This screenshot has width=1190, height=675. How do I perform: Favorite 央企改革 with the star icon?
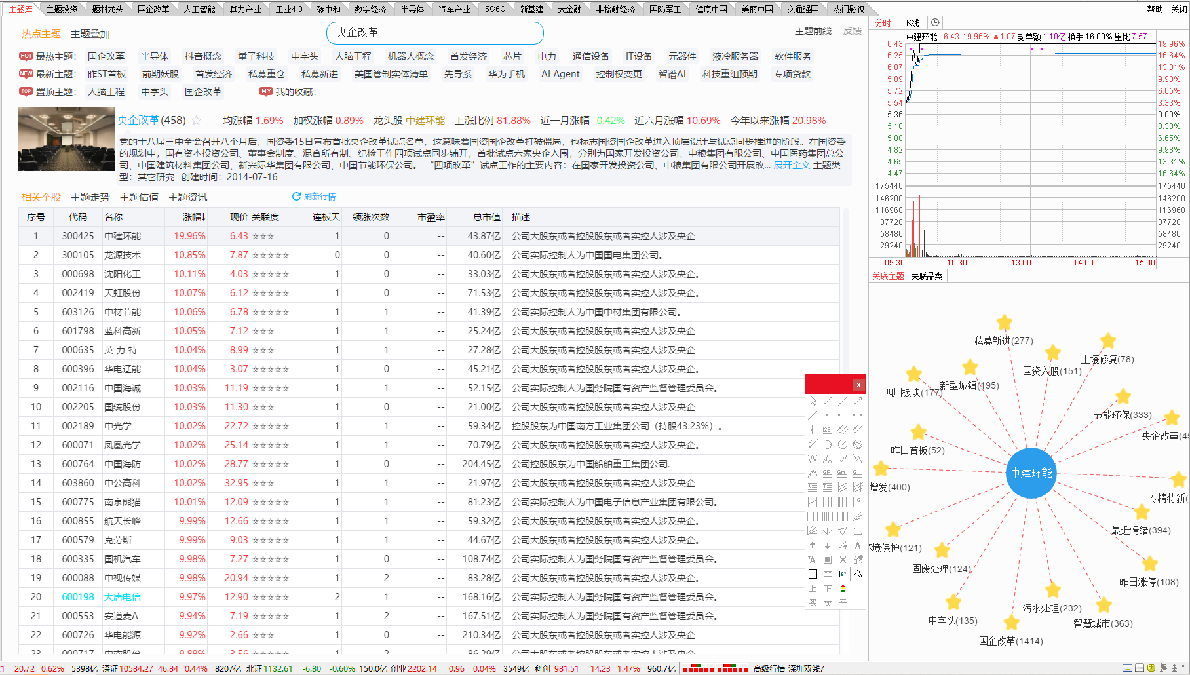coord(197,121)
